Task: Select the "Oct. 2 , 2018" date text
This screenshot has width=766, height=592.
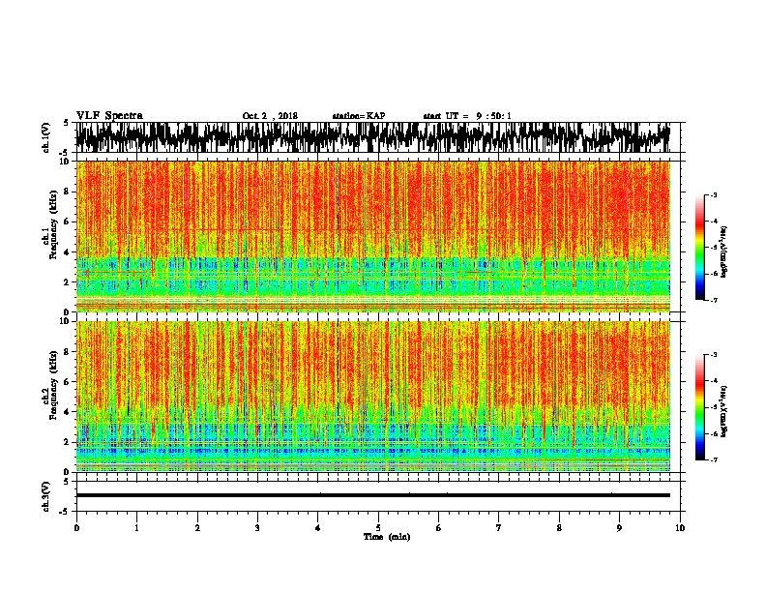Action: point(270,116)
